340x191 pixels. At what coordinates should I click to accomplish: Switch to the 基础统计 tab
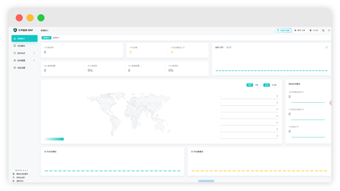[x=46, y=38]
